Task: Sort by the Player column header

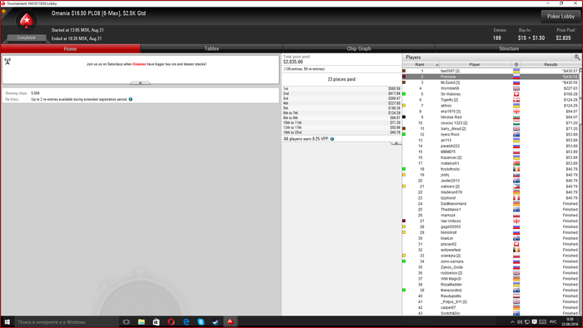Action: click(475, 65)
